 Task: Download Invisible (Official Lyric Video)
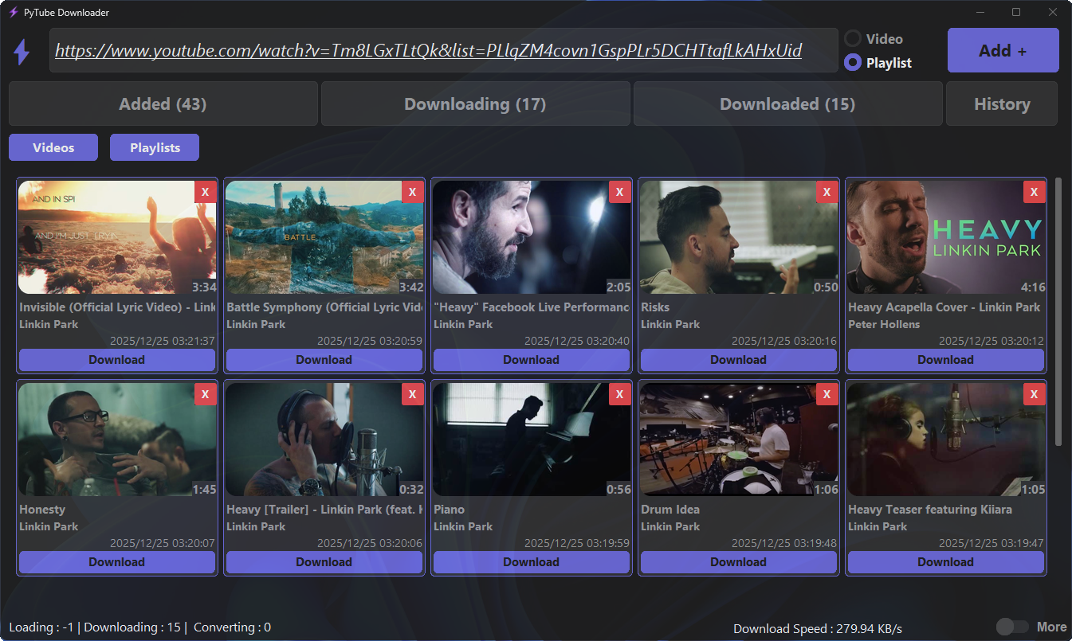(x=116, y=360)
